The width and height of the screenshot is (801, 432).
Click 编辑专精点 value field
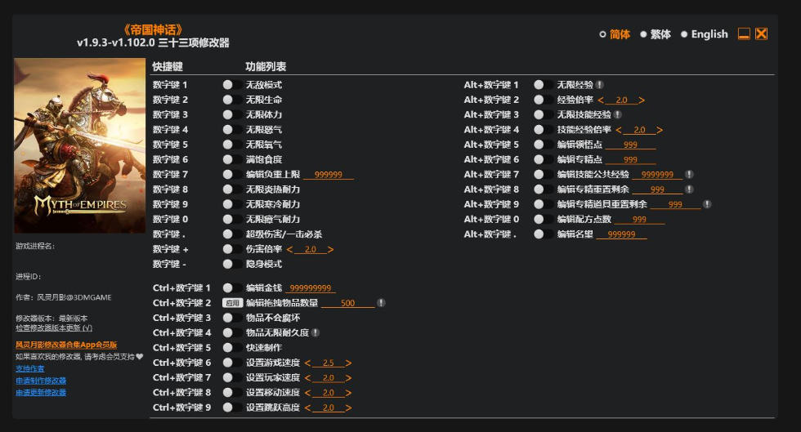pyautogui.click(x=630, y=159)
